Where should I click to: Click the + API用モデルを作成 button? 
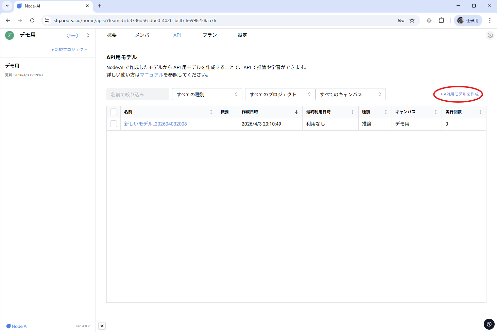pos(459,94)
